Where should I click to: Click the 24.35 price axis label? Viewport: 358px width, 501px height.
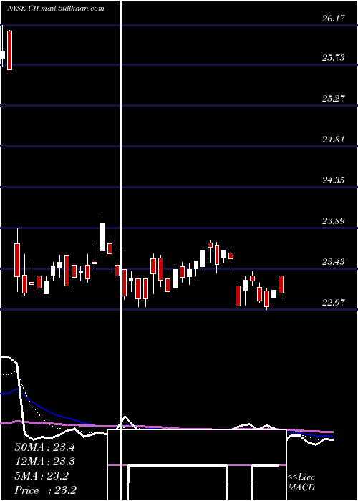[334, 180]
